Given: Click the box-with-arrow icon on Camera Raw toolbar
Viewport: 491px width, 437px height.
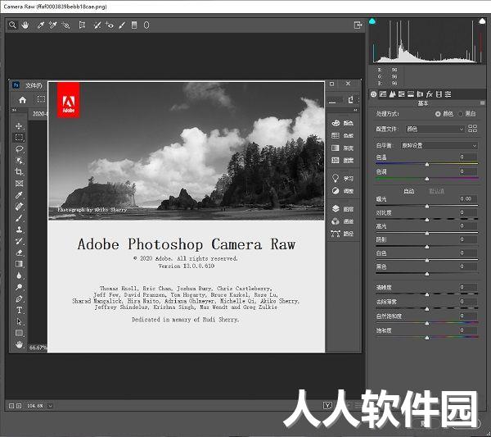Looking at the screenshot, I should coord(358,25).
